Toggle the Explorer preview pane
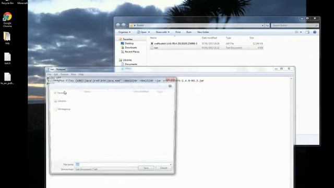The width and height of the screenshot is (334, 188). coord(307,32)
